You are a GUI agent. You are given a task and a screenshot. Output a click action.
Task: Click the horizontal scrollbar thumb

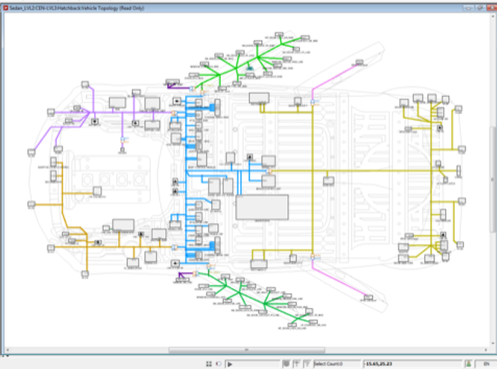point(246,349)
